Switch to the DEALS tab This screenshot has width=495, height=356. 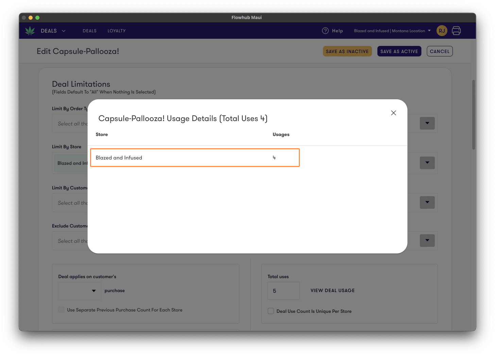coord(89,31)
